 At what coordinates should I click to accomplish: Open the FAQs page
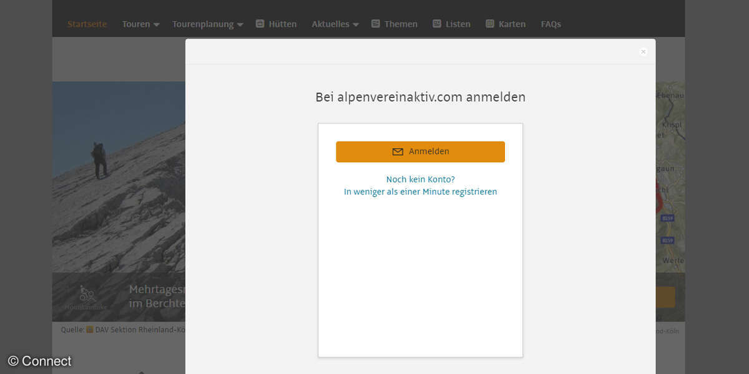551,24
